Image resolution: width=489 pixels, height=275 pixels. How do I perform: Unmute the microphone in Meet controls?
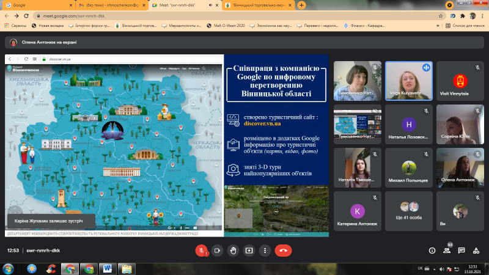click(202, 251)
